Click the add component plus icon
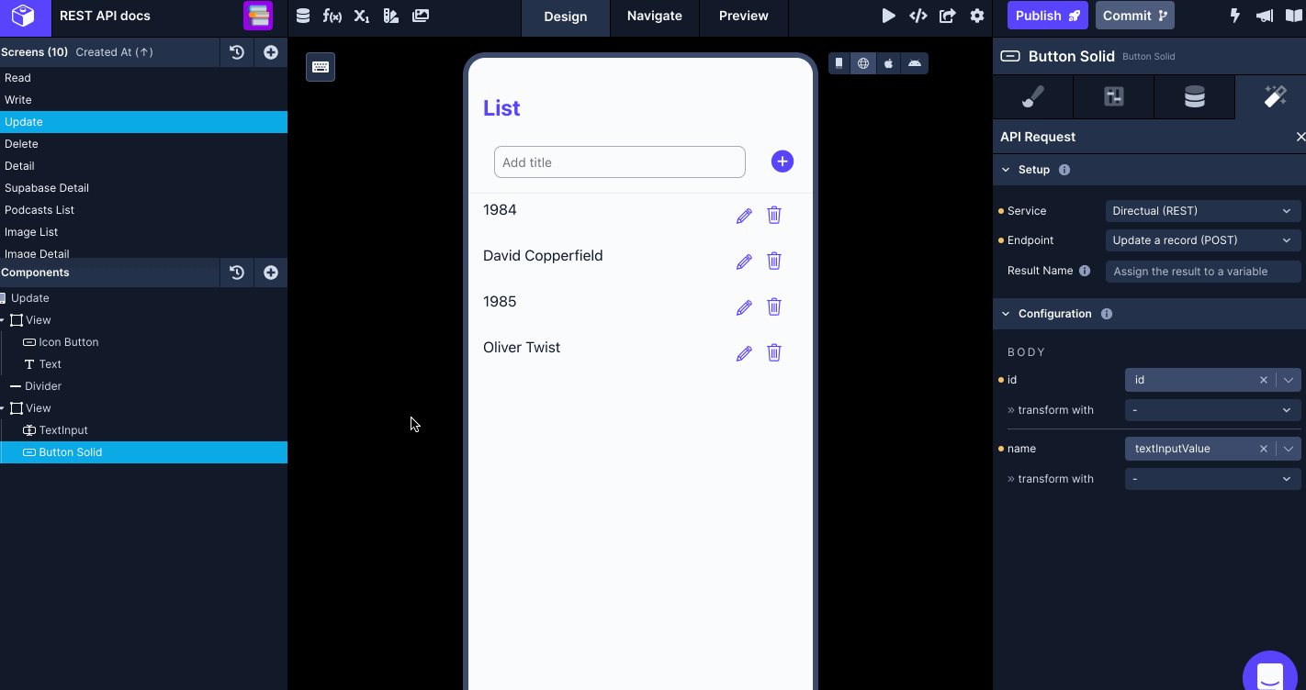The image size is (1306, 690). click(x=271, y=273)
